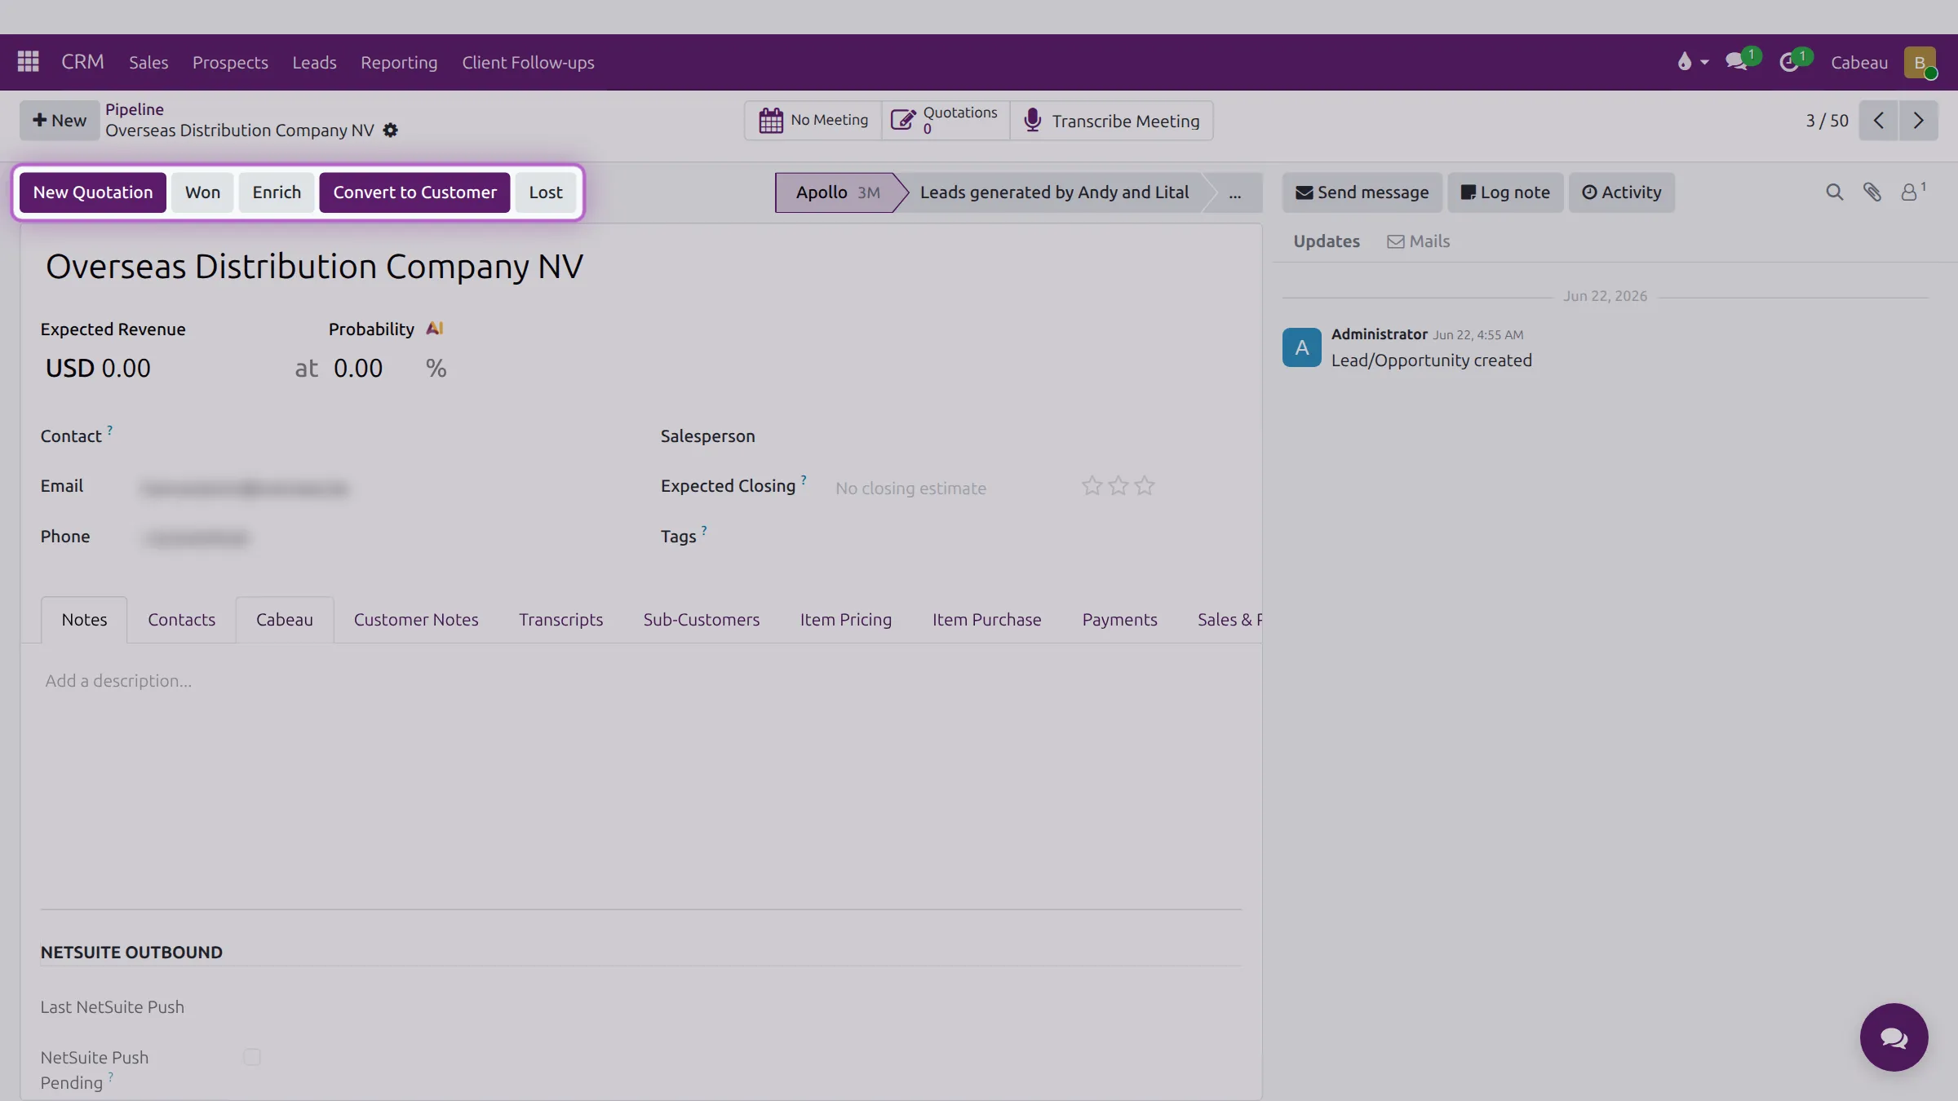Go to previous record arrow
This screenshot has width=1958, height=1101.
click(1878, 121)
